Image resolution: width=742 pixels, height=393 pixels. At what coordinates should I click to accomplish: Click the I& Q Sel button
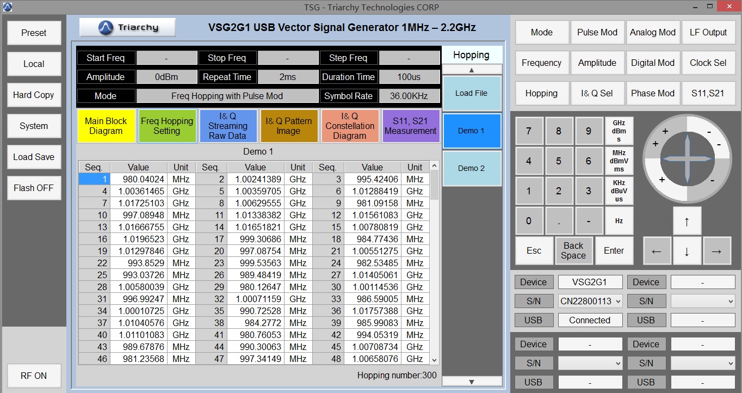pos(597,93)
